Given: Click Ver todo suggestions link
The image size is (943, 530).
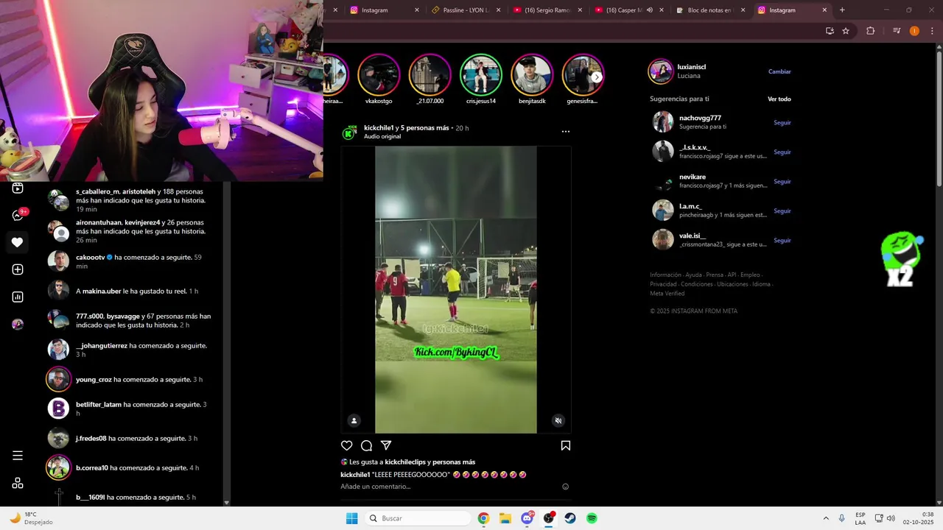Looking at the screenshot, I should [x=779, y=99].
